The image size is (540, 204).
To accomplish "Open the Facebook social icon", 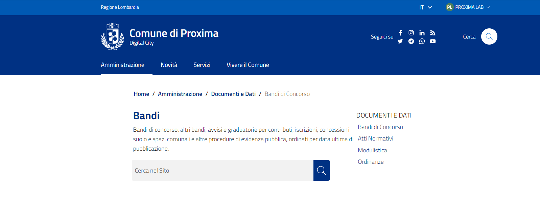I will click(x=400, y=33).
